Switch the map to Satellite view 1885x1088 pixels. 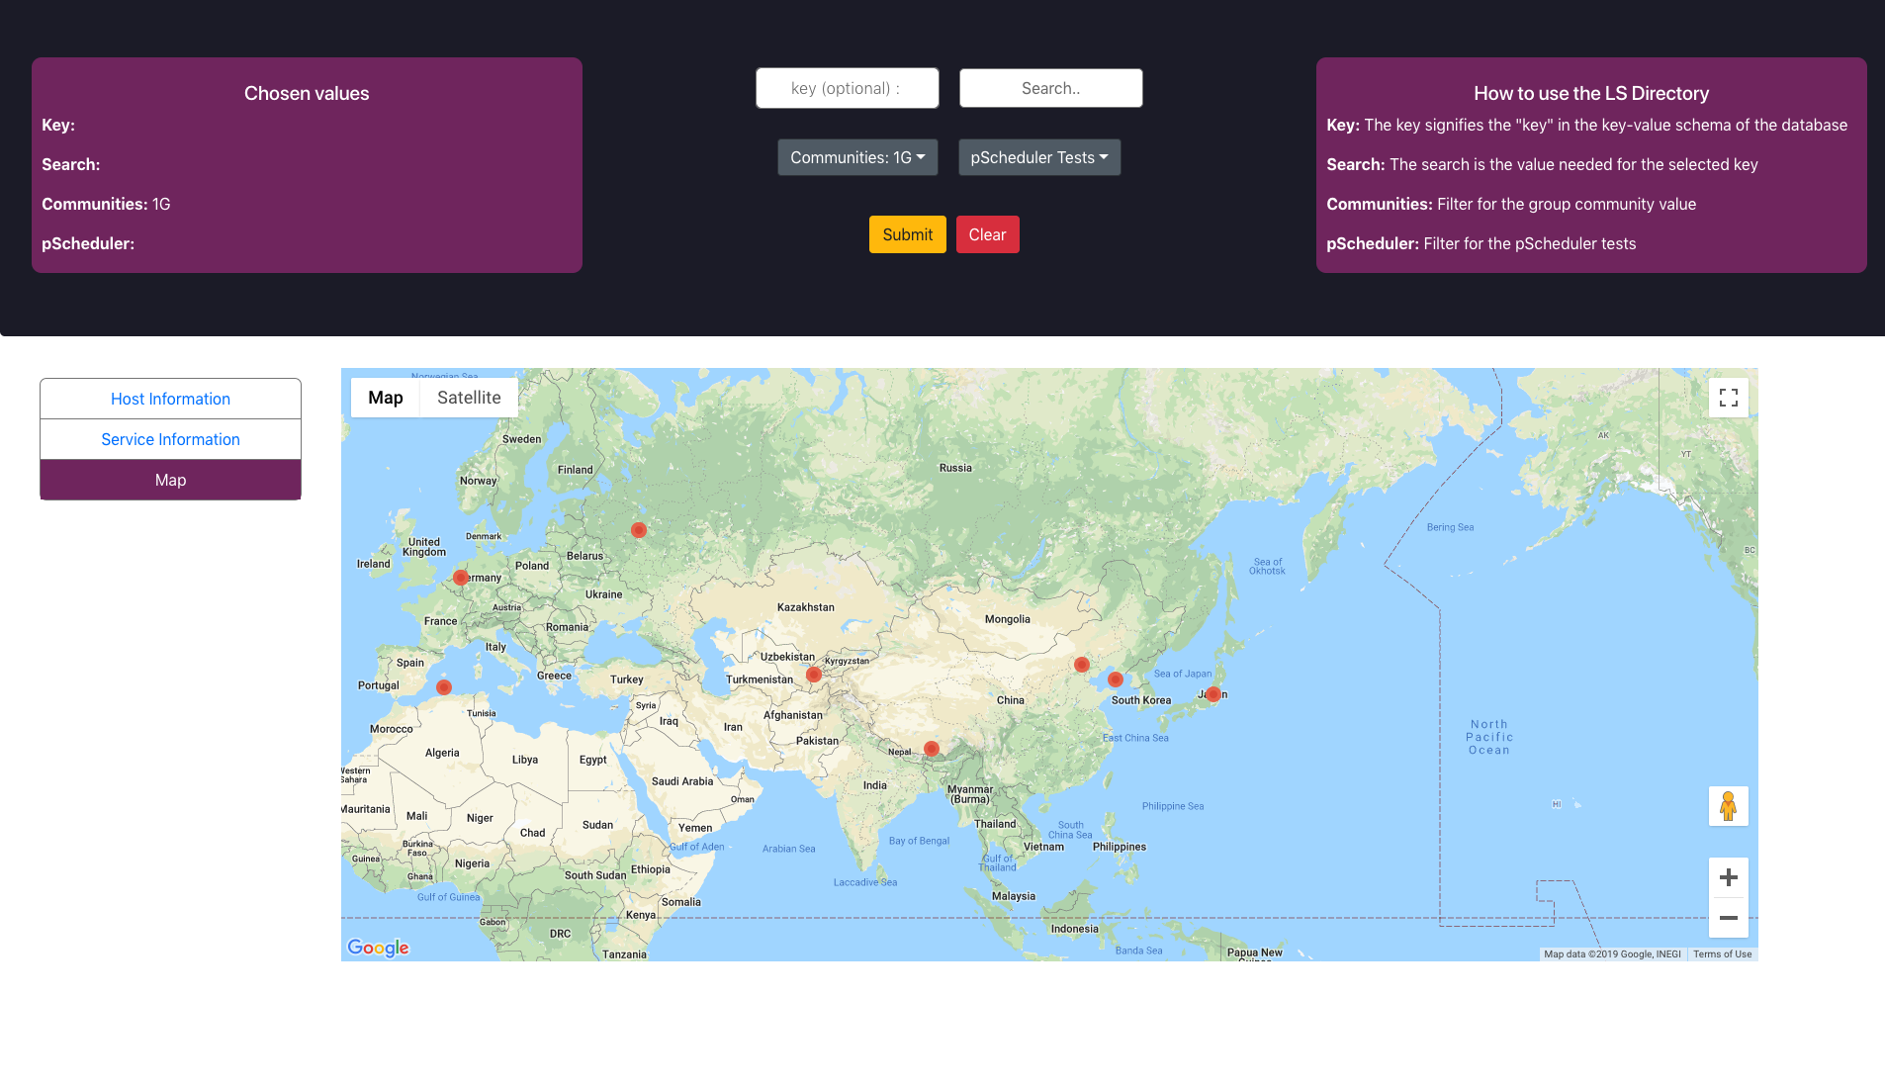pos(468,397)
